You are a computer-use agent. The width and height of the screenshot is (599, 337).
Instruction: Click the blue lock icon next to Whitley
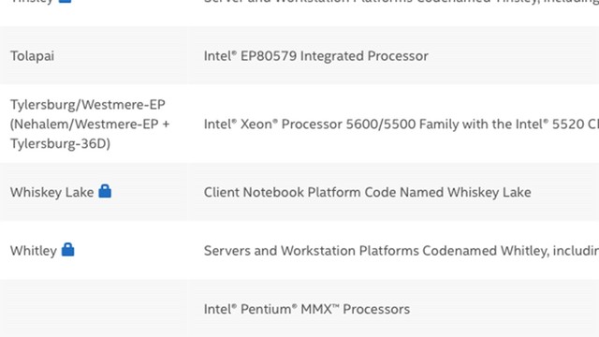68,250
